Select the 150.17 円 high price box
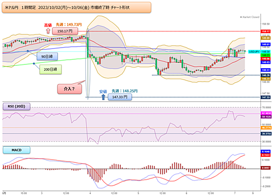This screenshot has height=196, width=273. point(65,31)
